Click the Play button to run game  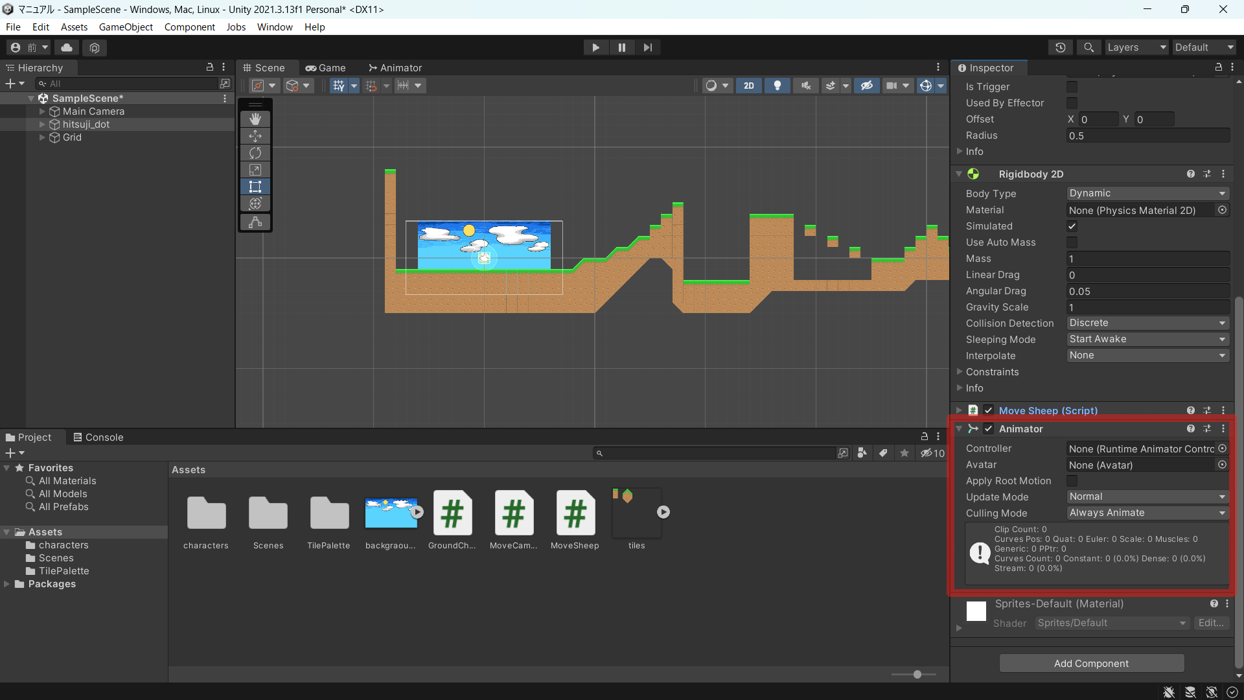coord(595,47)
